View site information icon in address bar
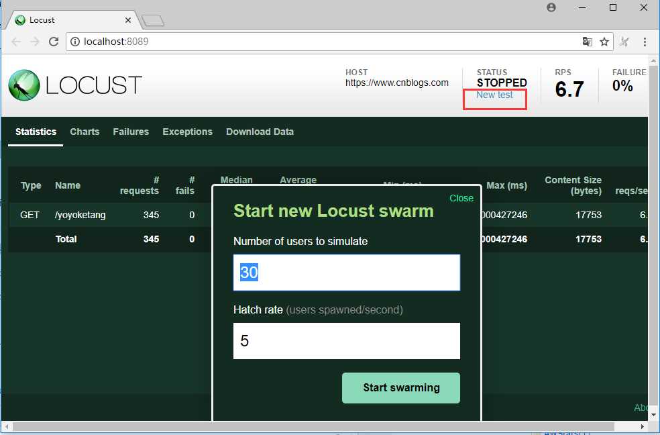The height and width of the screenshot is (435, 660). (x=75, y=42)
